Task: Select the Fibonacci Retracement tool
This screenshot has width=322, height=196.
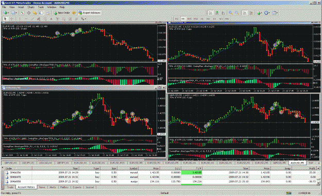Action: (x=45, y=19)
